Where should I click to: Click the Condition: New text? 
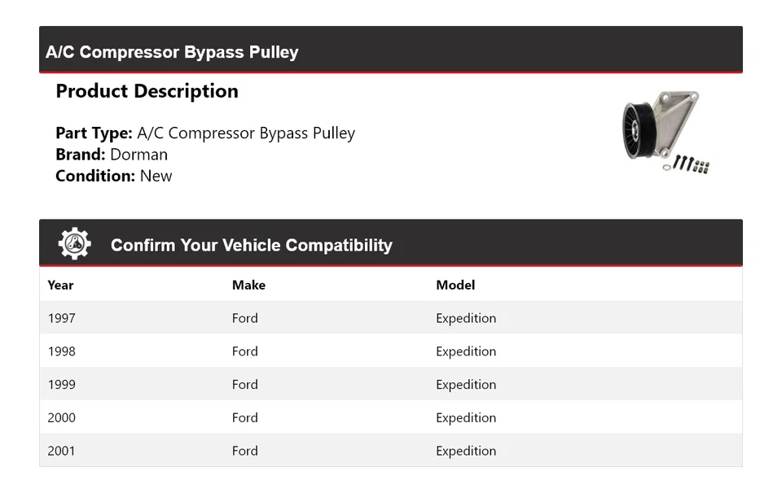coord(114,176)
